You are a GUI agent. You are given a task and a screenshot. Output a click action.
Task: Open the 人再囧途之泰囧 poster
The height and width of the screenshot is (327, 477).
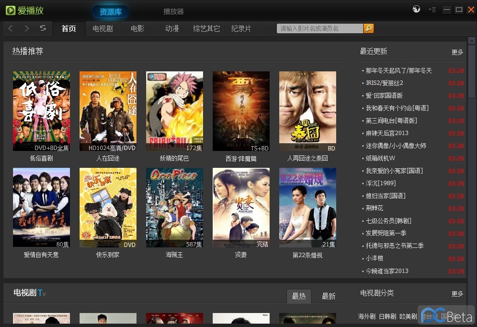coord(308,111)
